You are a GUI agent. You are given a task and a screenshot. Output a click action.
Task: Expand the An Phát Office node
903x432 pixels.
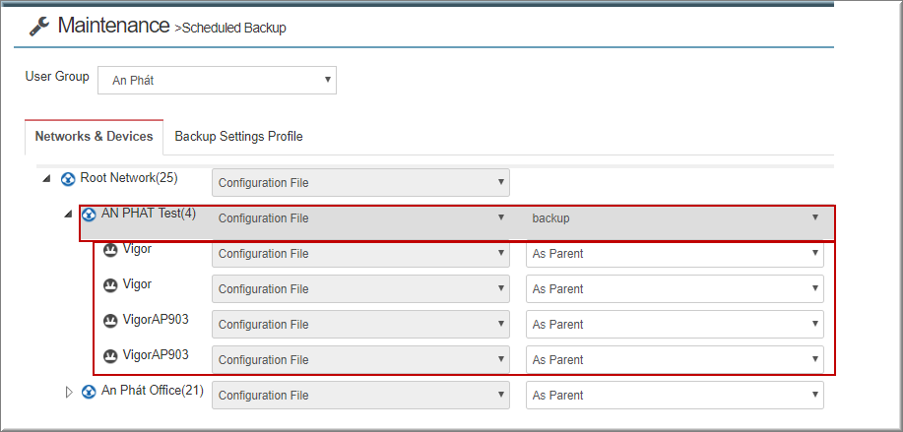pos(69,393)
